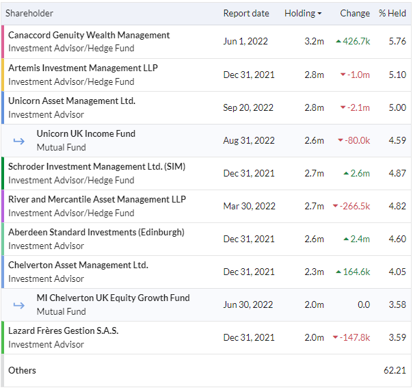This screenshot has width=413, height=390.
Task: Click the % Held column header
Action: tap(392, 13)
